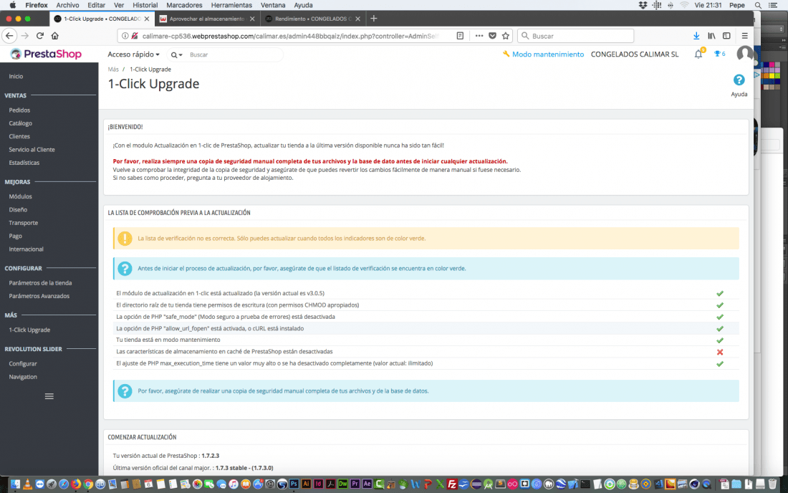This screenshot has width=788, height=493.
Task: Open the CONGELADOS CALIMAR SL shop link
Action: coord(634,54)
